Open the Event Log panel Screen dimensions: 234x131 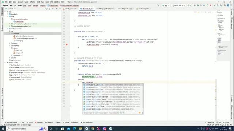coord(210,122)
